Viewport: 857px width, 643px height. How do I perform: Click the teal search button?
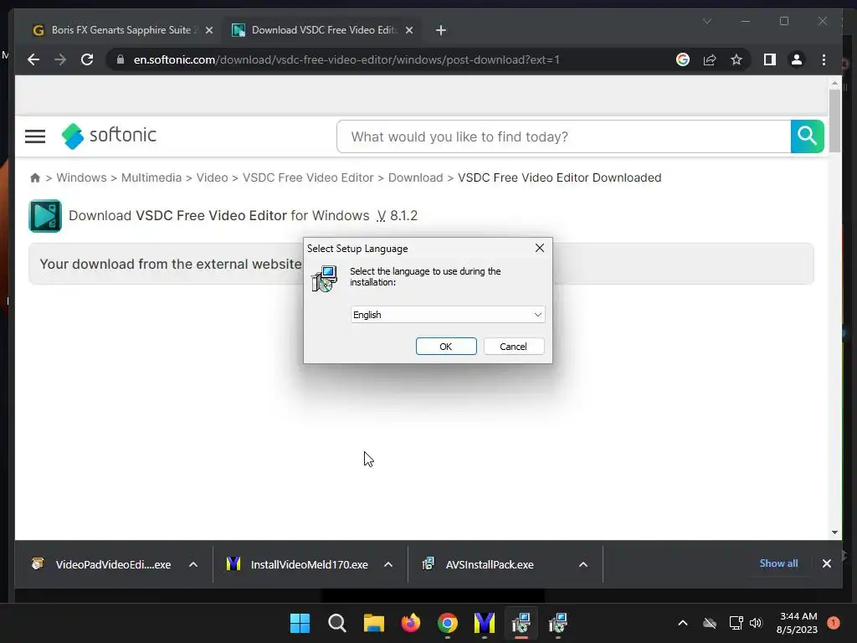pyautogui.click(x=808, y=136)
